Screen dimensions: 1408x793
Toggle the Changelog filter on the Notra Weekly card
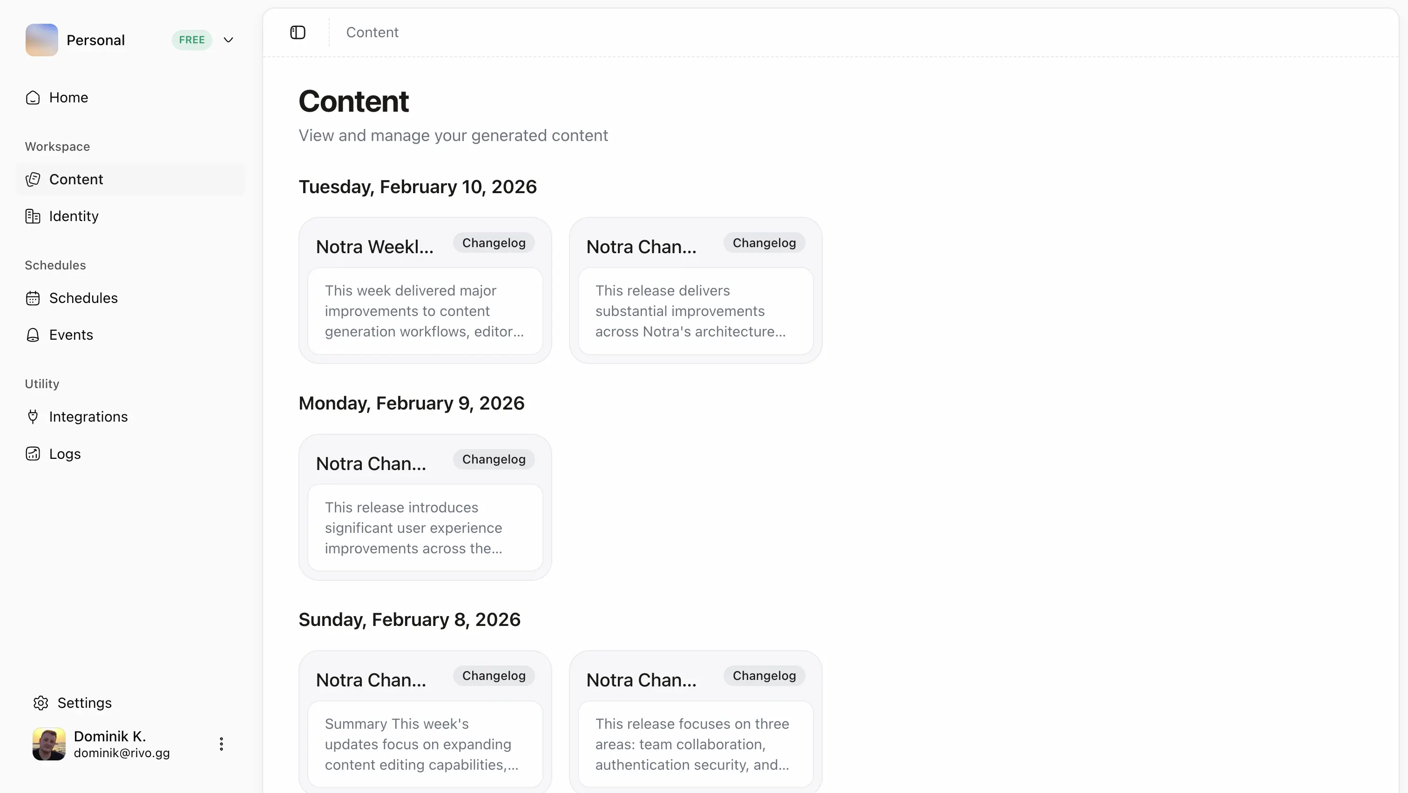tap(493, 242)
